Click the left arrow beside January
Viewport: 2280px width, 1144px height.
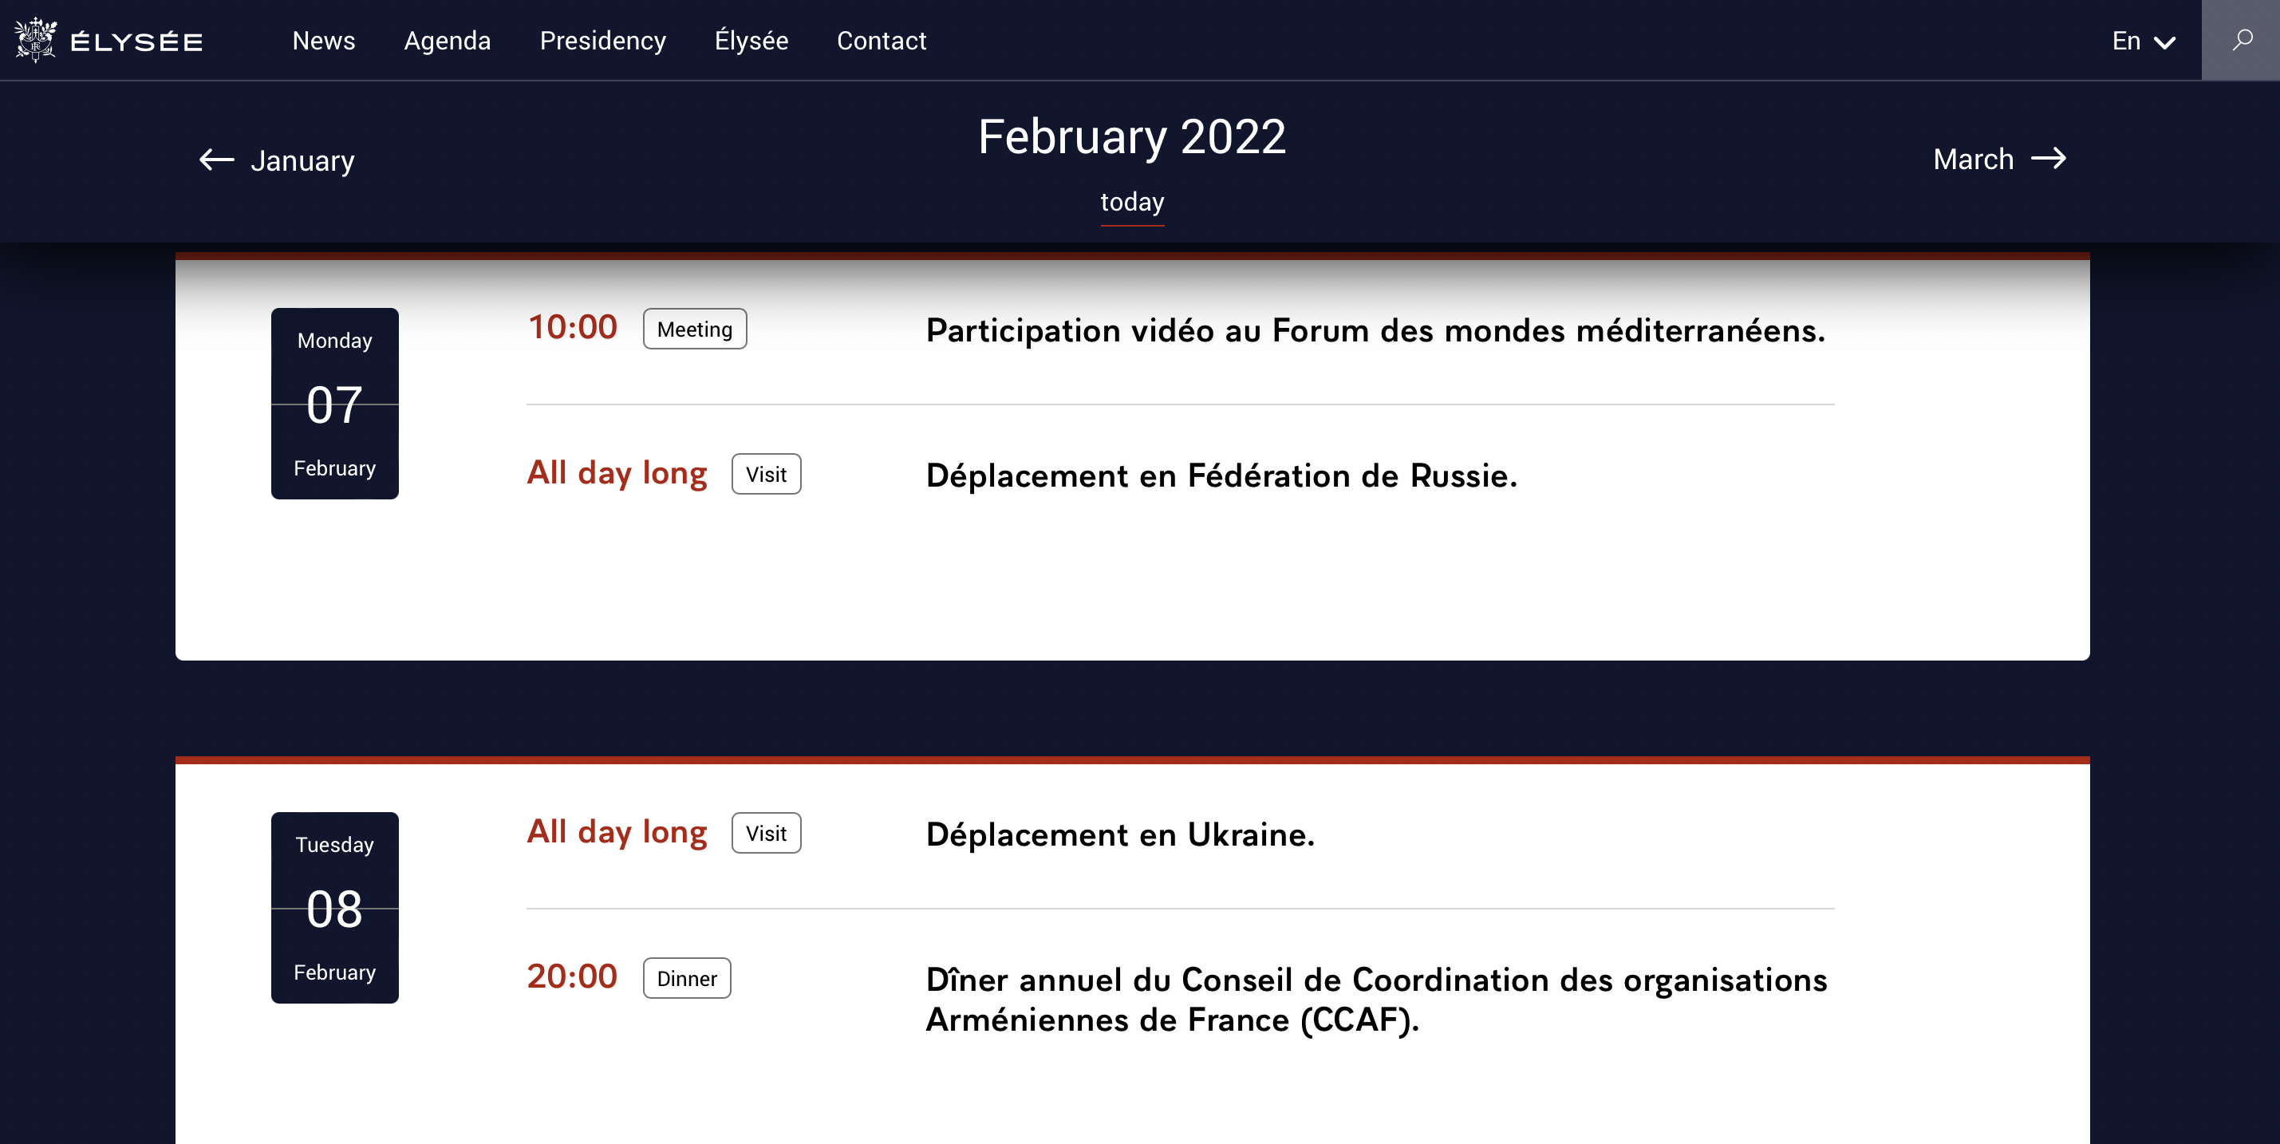[x=216, y=160]
